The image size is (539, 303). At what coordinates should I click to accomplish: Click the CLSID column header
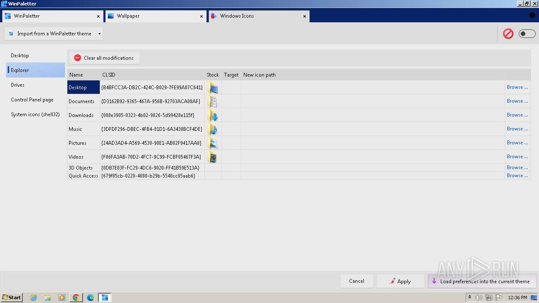click(152, 75)
